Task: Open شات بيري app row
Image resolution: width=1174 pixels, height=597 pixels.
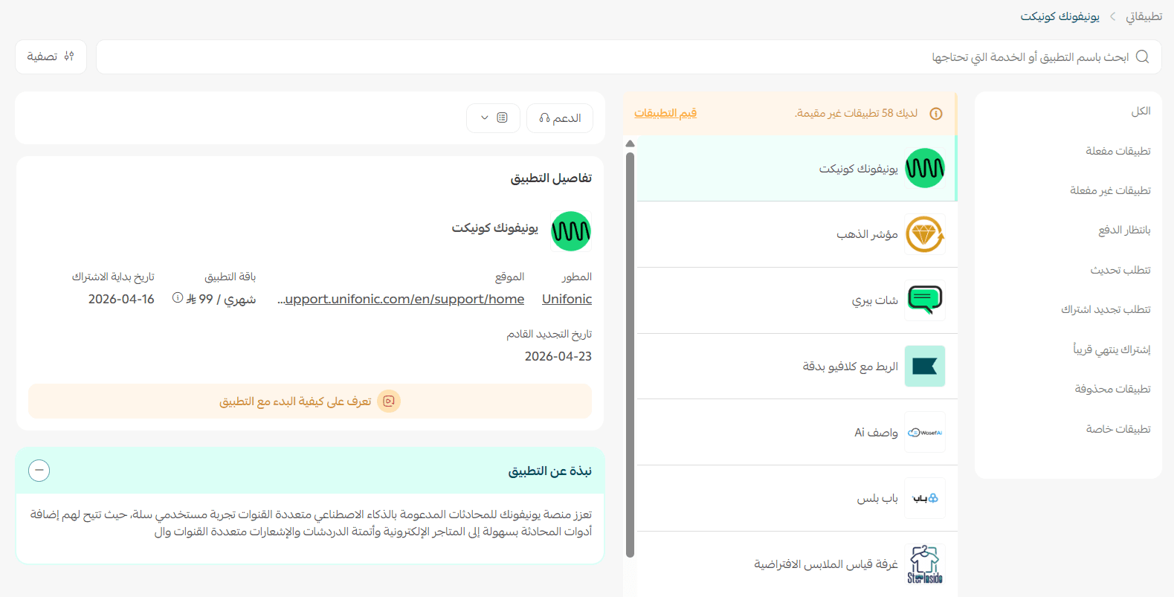Action: click(x=797, y=300)
